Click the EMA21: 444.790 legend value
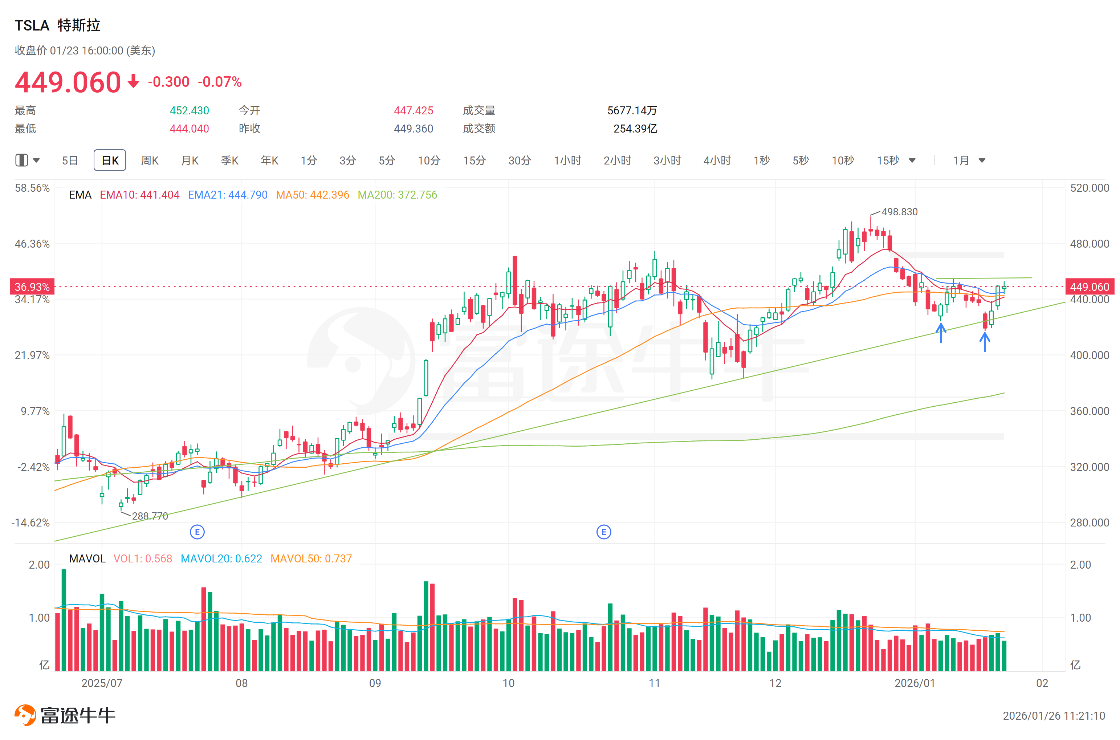 pyautogui.click(x=227, y=195)
